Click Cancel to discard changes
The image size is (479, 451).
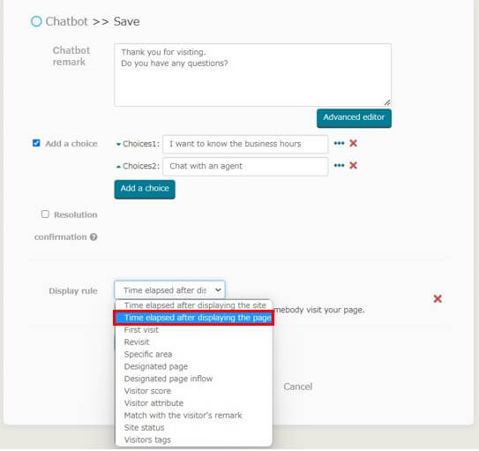pyautogui.click(x=298, y=387)
